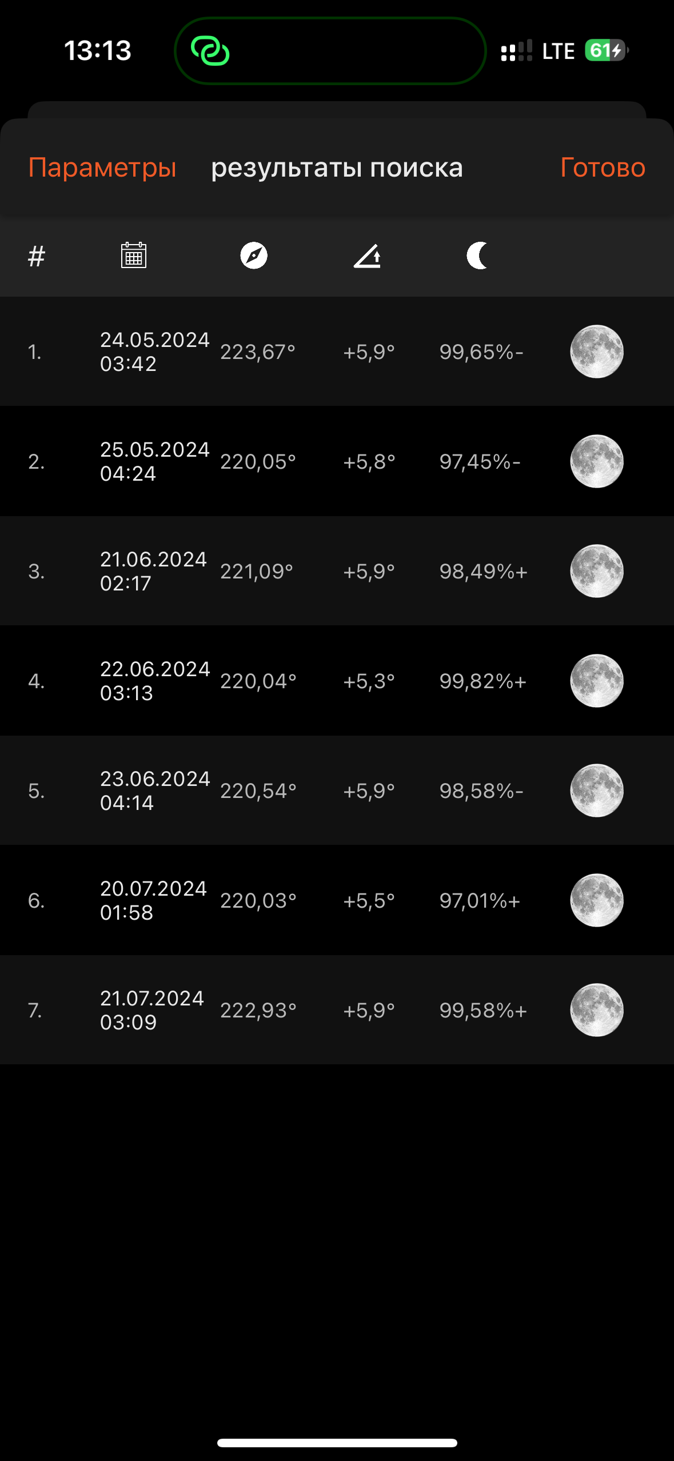Screen dimensions: 674x1461
Task: Tap the compass azimuth column icon
Action: pos(254,256)
